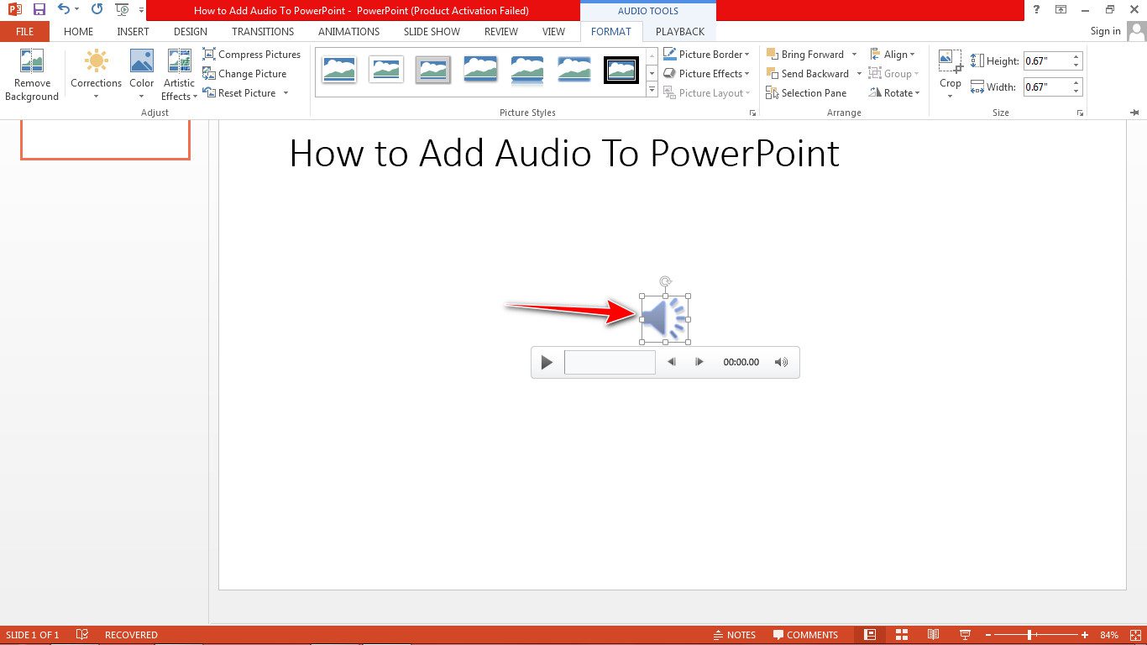Click the zoom in plus button

(1085, 635)
